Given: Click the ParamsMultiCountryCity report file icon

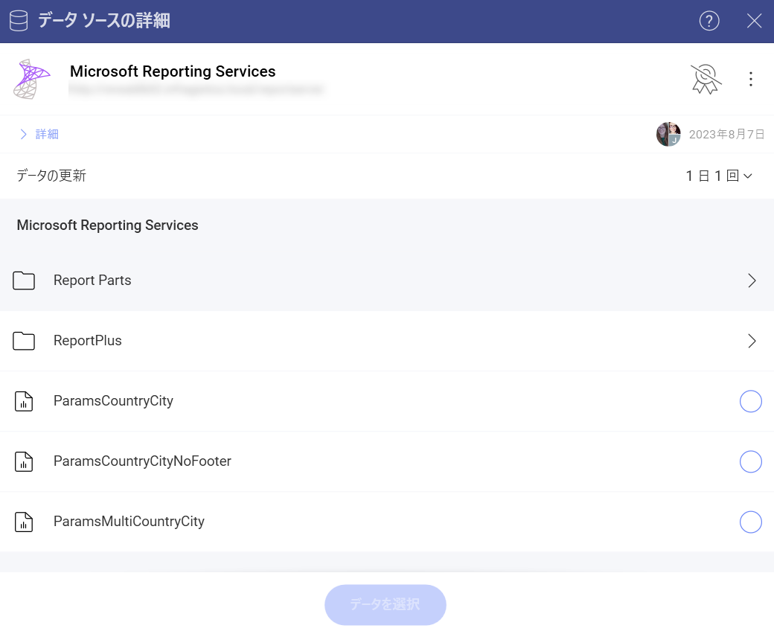Looking at the screenshot, I should click(x=24, y=522).
